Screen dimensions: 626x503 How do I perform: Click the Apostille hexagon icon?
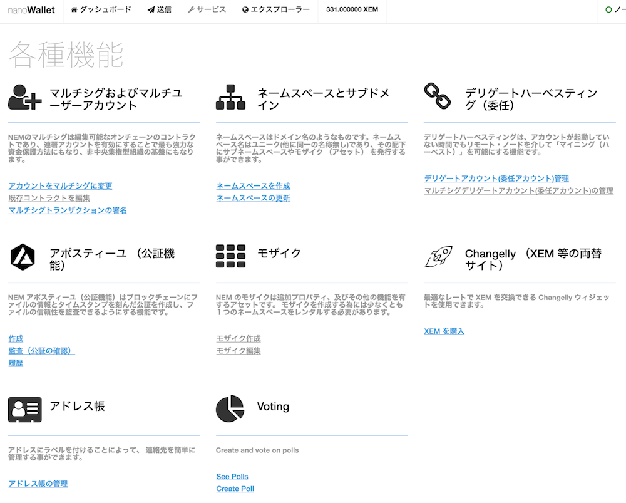23,257
